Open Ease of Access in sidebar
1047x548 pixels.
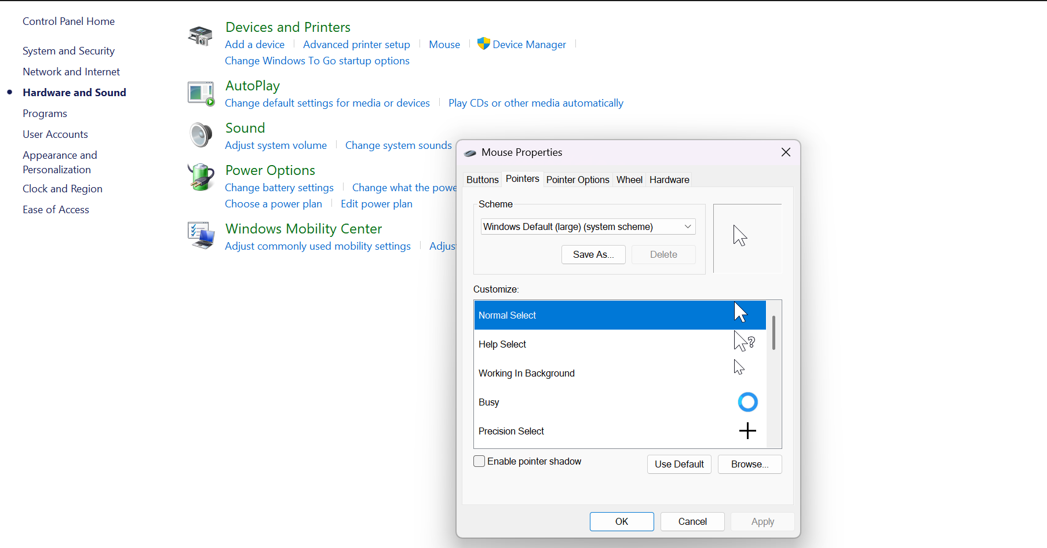[x=56, y=210]
